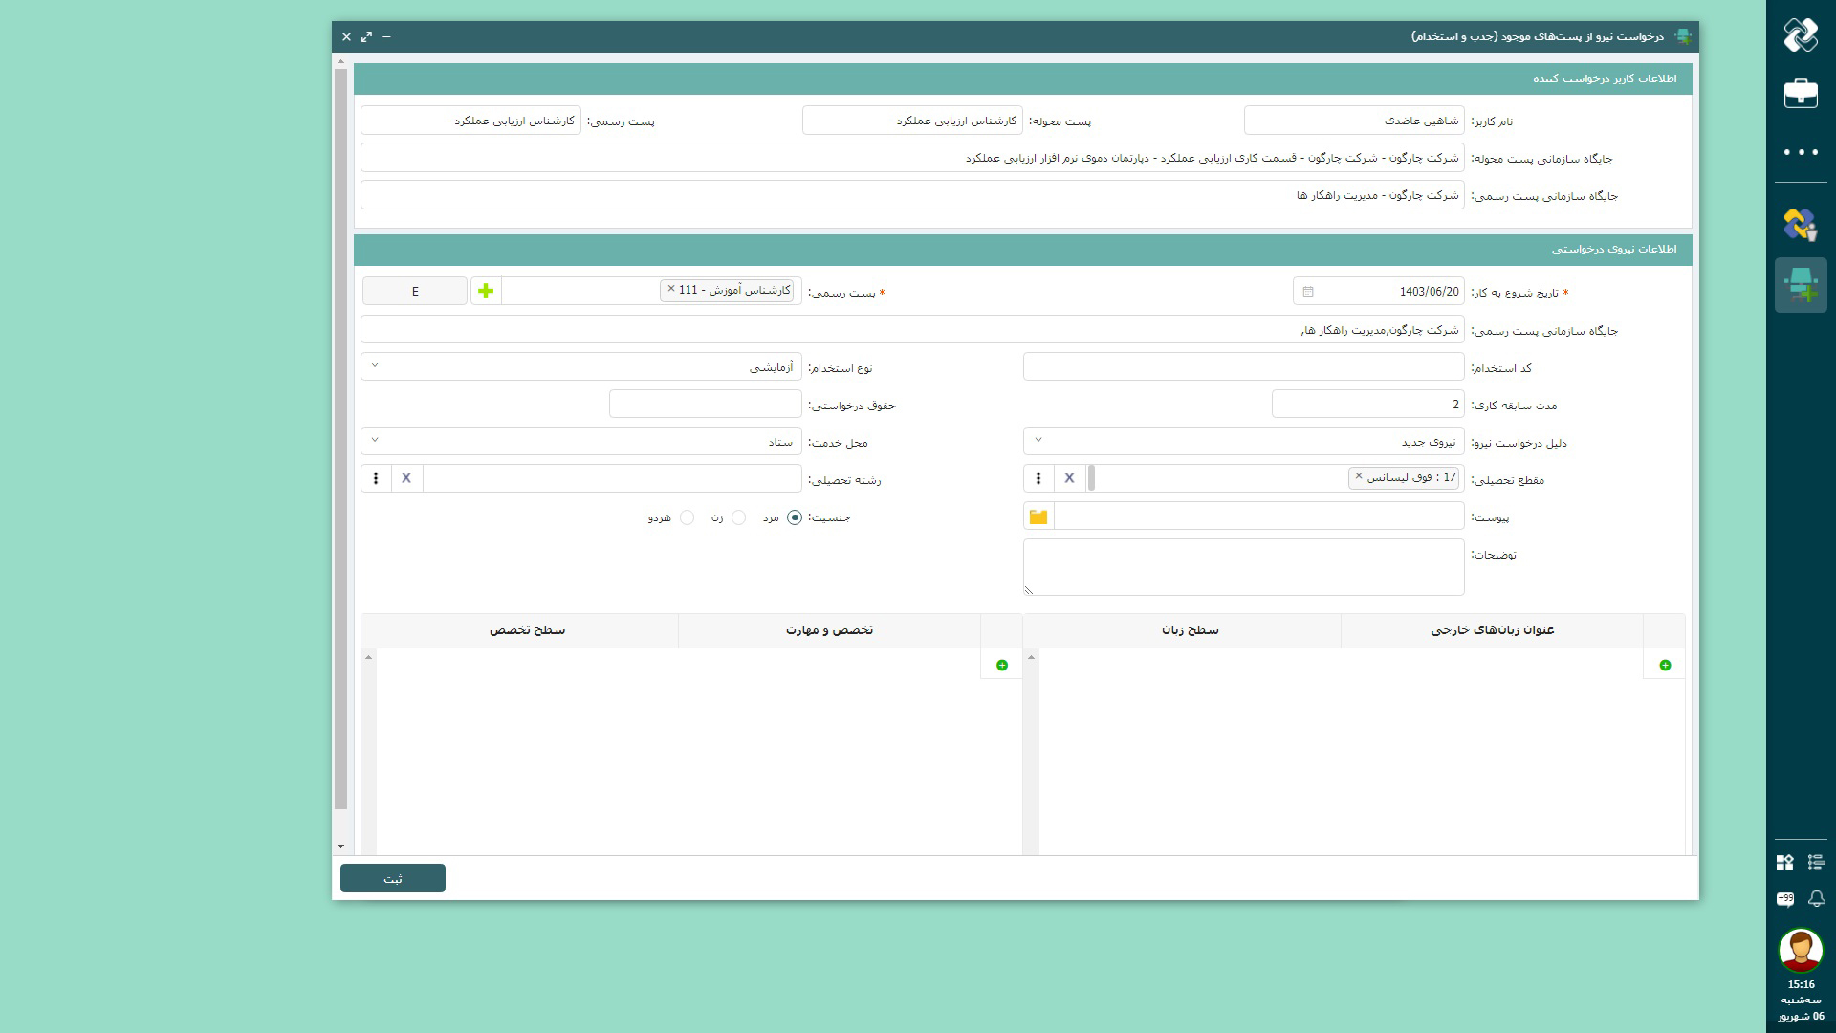1836x1033 pixels.
Task: Click the form's vertical scrollbar down arrow
Action: coord(340,846)
